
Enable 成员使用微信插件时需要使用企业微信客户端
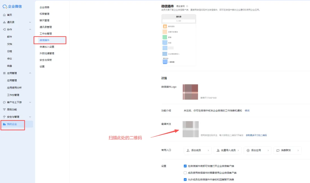pos(185,172)
